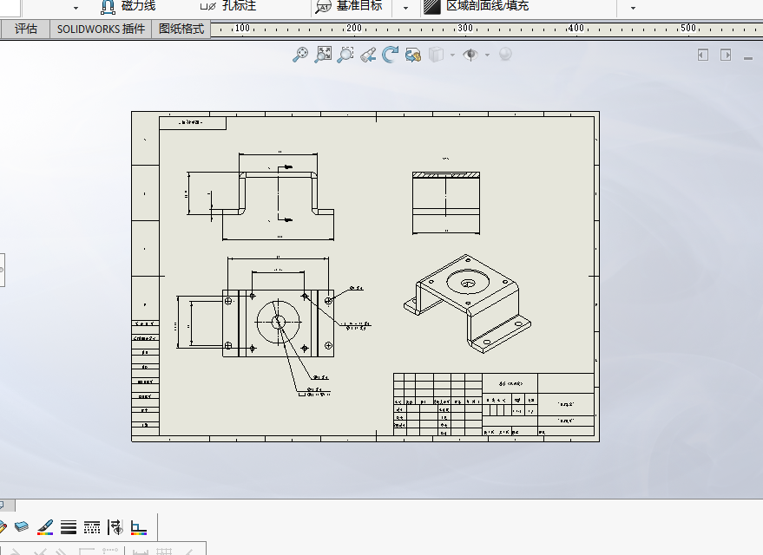Click the Color Display Mode icon
This screenshot has width=763, height=555.
click(139, 527)
